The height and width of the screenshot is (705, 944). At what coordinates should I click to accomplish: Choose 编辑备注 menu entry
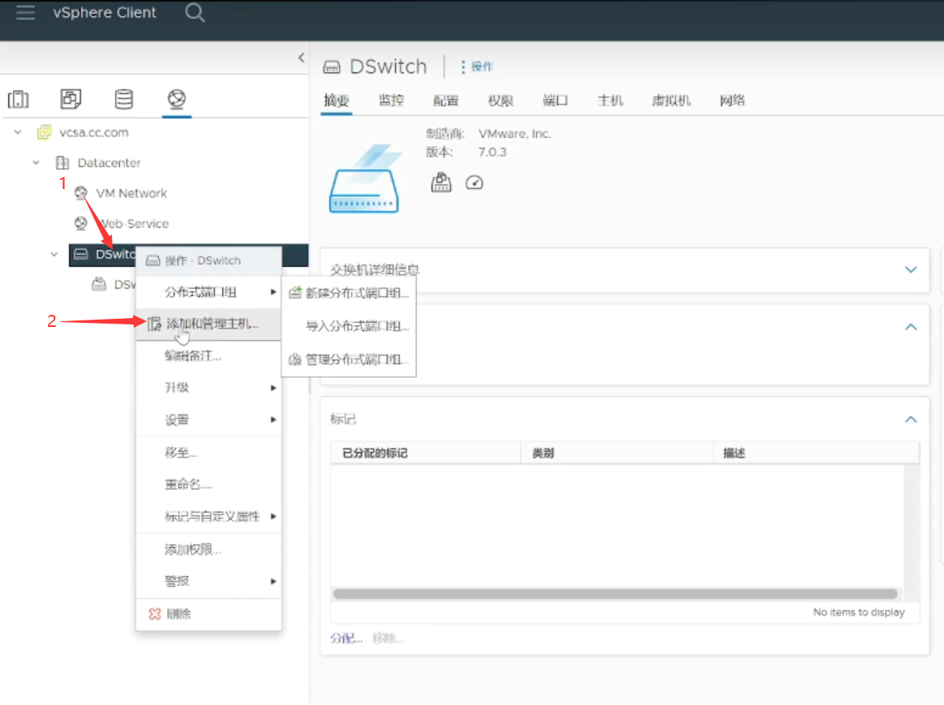pos(209,356)
